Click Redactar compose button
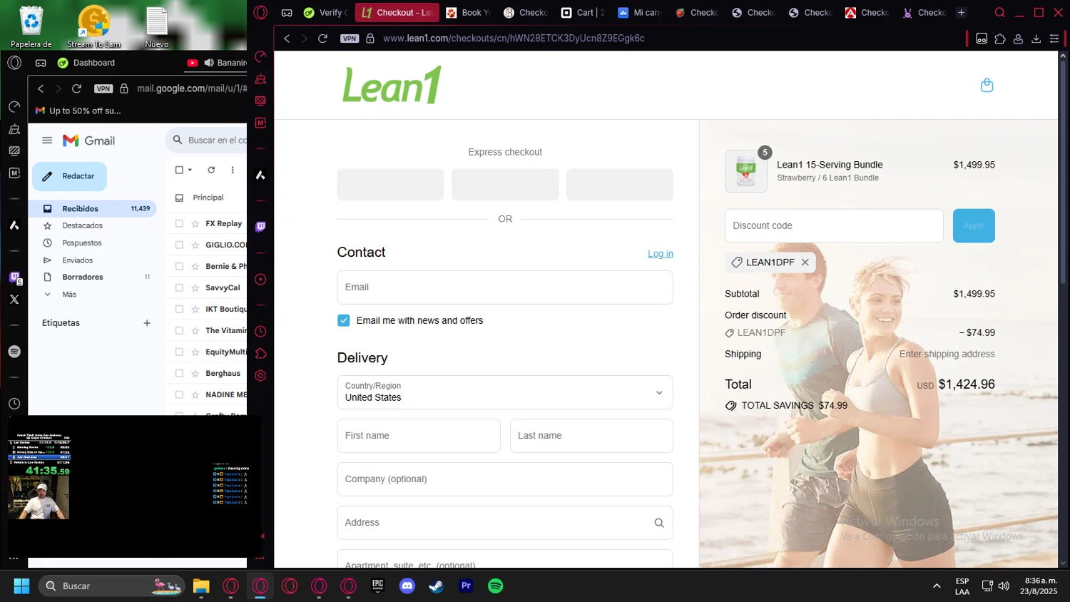 point(69,176)
